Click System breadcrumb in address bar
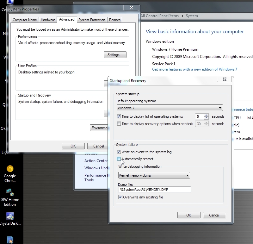253x244 pixels. click(x=192, y=16)
